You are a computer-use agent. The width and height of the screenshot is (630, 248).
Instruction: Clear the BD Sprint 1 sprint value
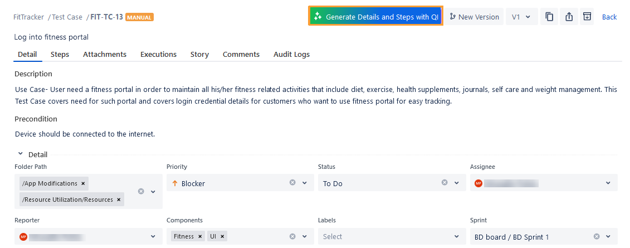[x=597, y=236]
